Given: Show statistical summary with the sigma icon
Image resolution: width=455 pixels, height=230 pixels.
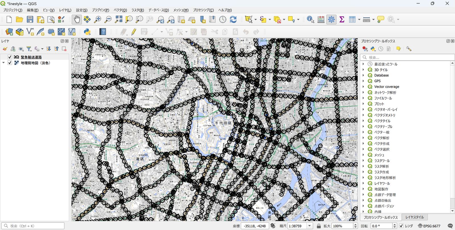Looking at the screenshot, I should point(342,19).
